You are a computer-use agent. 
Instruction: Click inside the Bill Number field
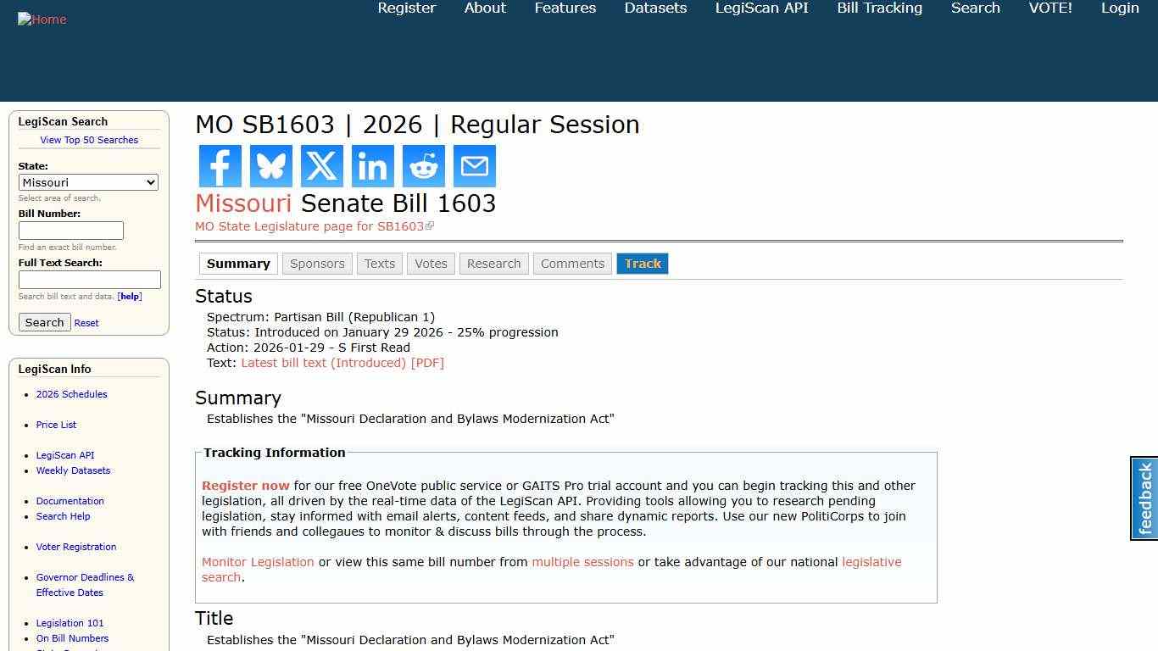point(71,231)
